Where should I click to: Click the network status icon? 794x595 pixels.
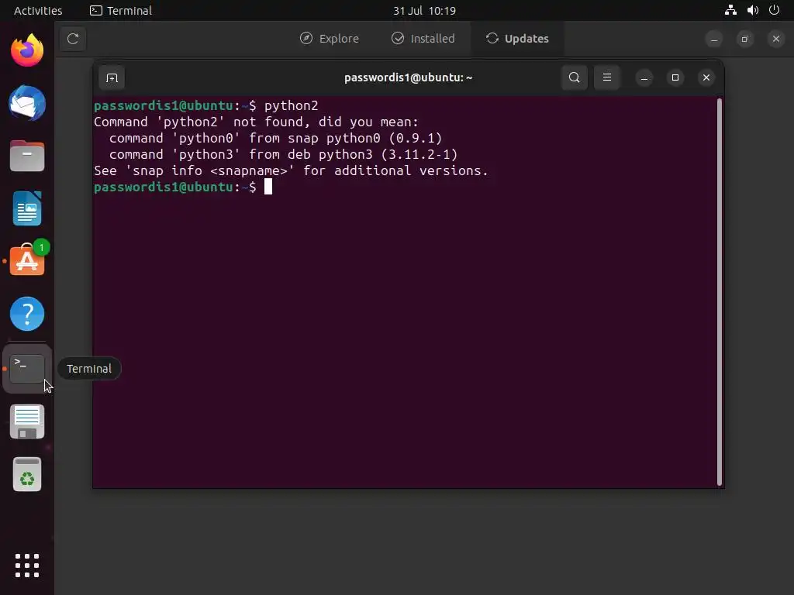tap(730, 10)
